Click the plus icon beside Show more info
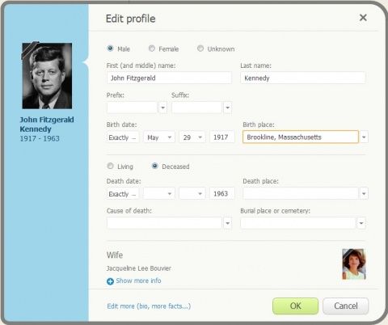Image resolution: width=388 pixels, height=325 pixels. coord(110,281)
